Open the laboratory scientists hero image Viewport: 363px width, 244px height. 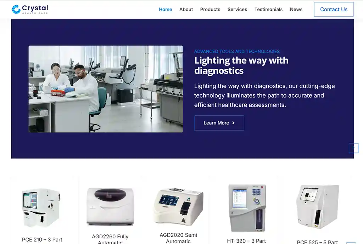click(106, 89)
